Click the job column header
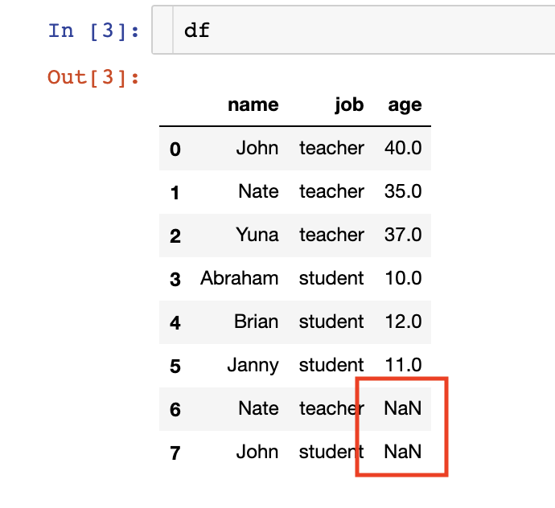Image resolution: width=555 pixels, height=508 pixels. click(x=349, y=105)
